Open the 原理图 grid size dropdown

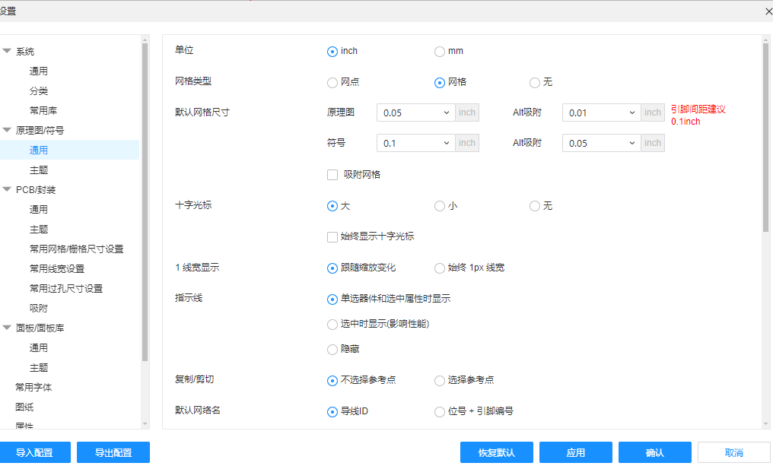pyautogui.click(x=416, y=113)
